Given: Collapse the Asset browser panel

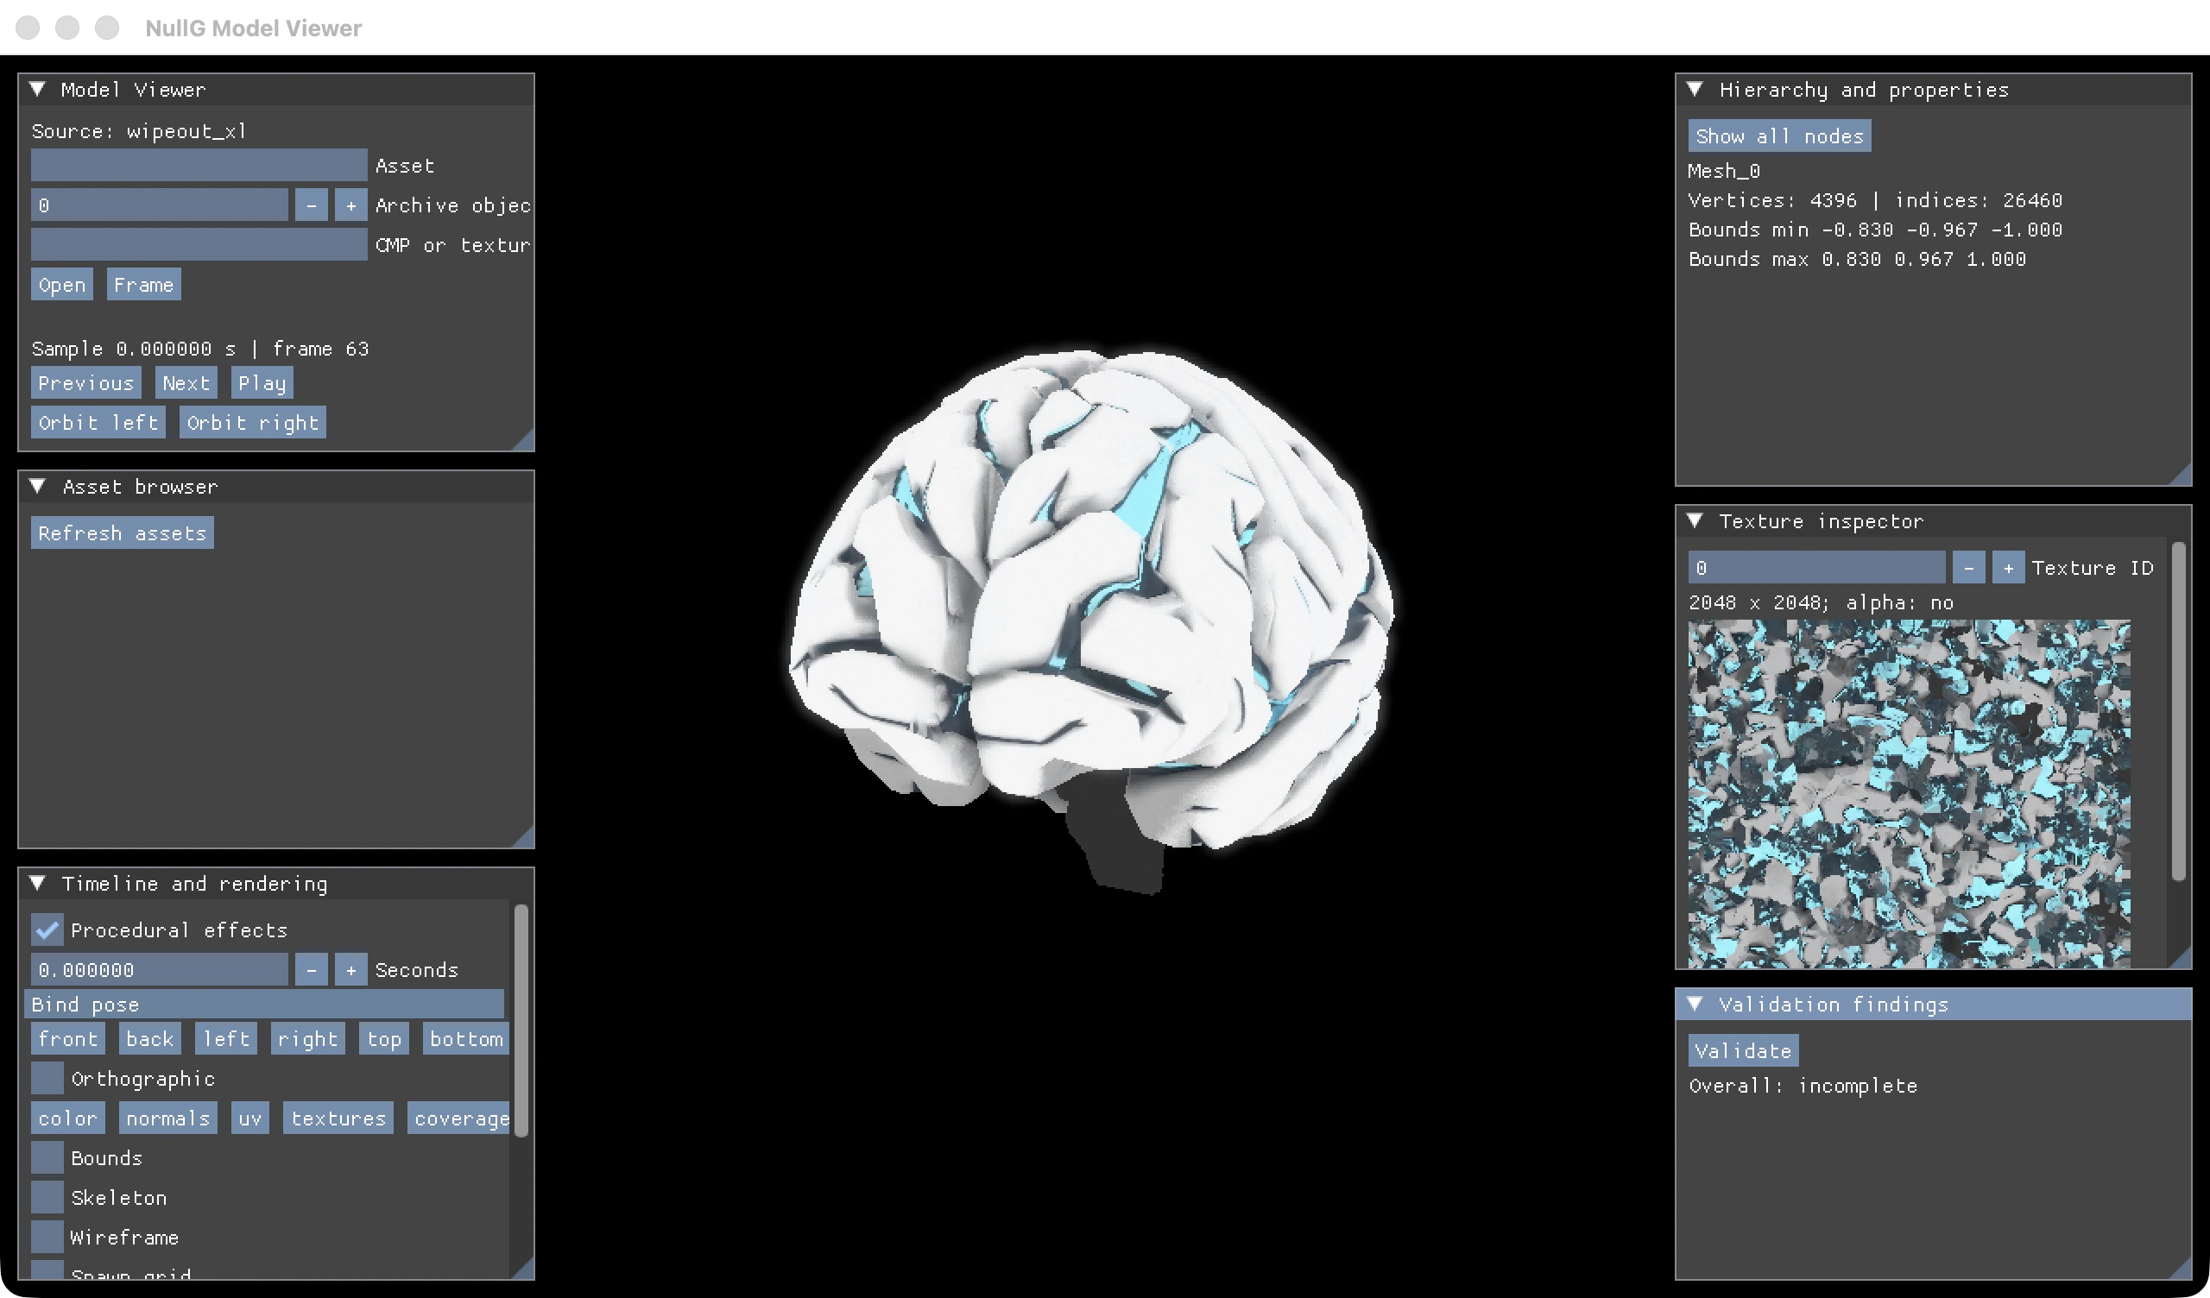Looking at the screenshot, I should pyautogui.click(x=38, y=487).
